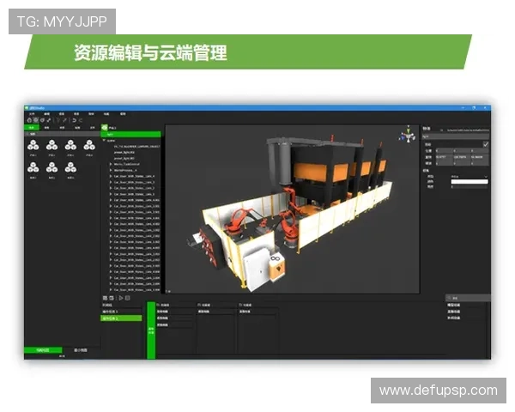Open the light type dropdown in properties
Viewport: 515px width, 412px height.
point(469,177)
